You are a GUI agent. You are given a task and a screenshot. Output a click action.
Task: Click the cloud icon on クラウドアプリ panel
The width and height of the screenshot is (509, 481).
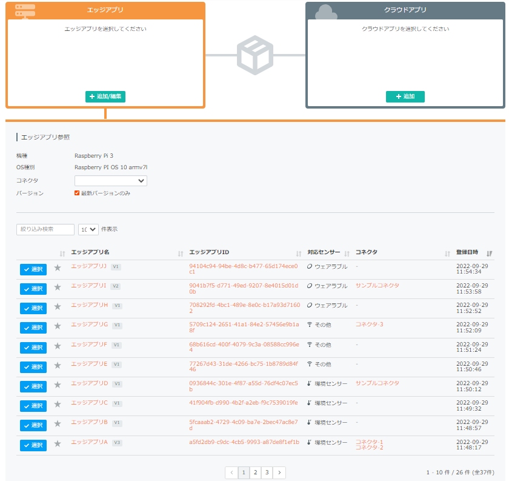click(326, 12)
